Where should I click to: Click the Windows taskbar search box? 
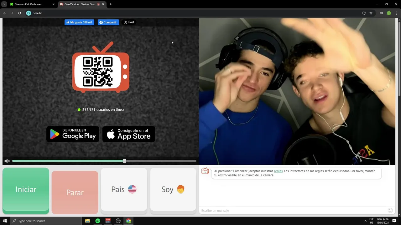tap(46, 221)
